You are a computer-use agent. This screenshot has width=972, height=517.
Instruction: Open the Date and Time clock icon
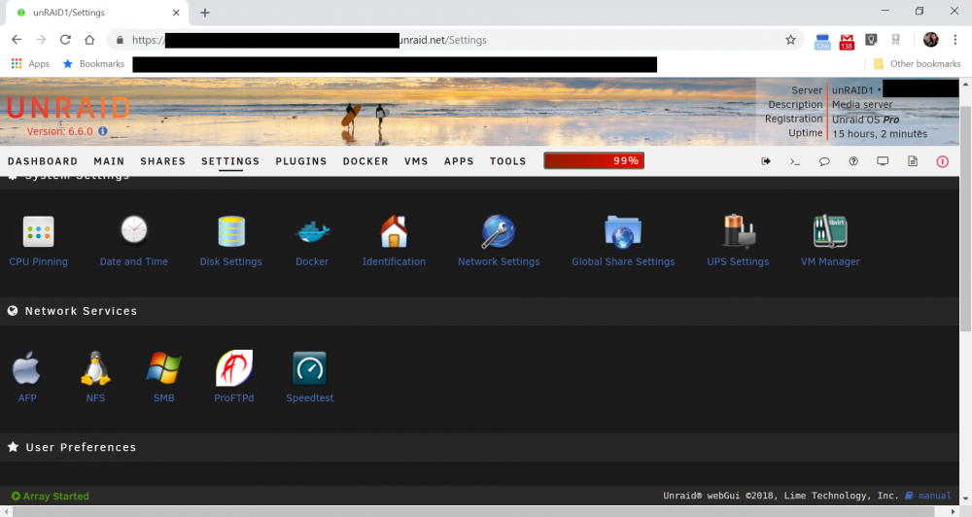click(134, 230)
